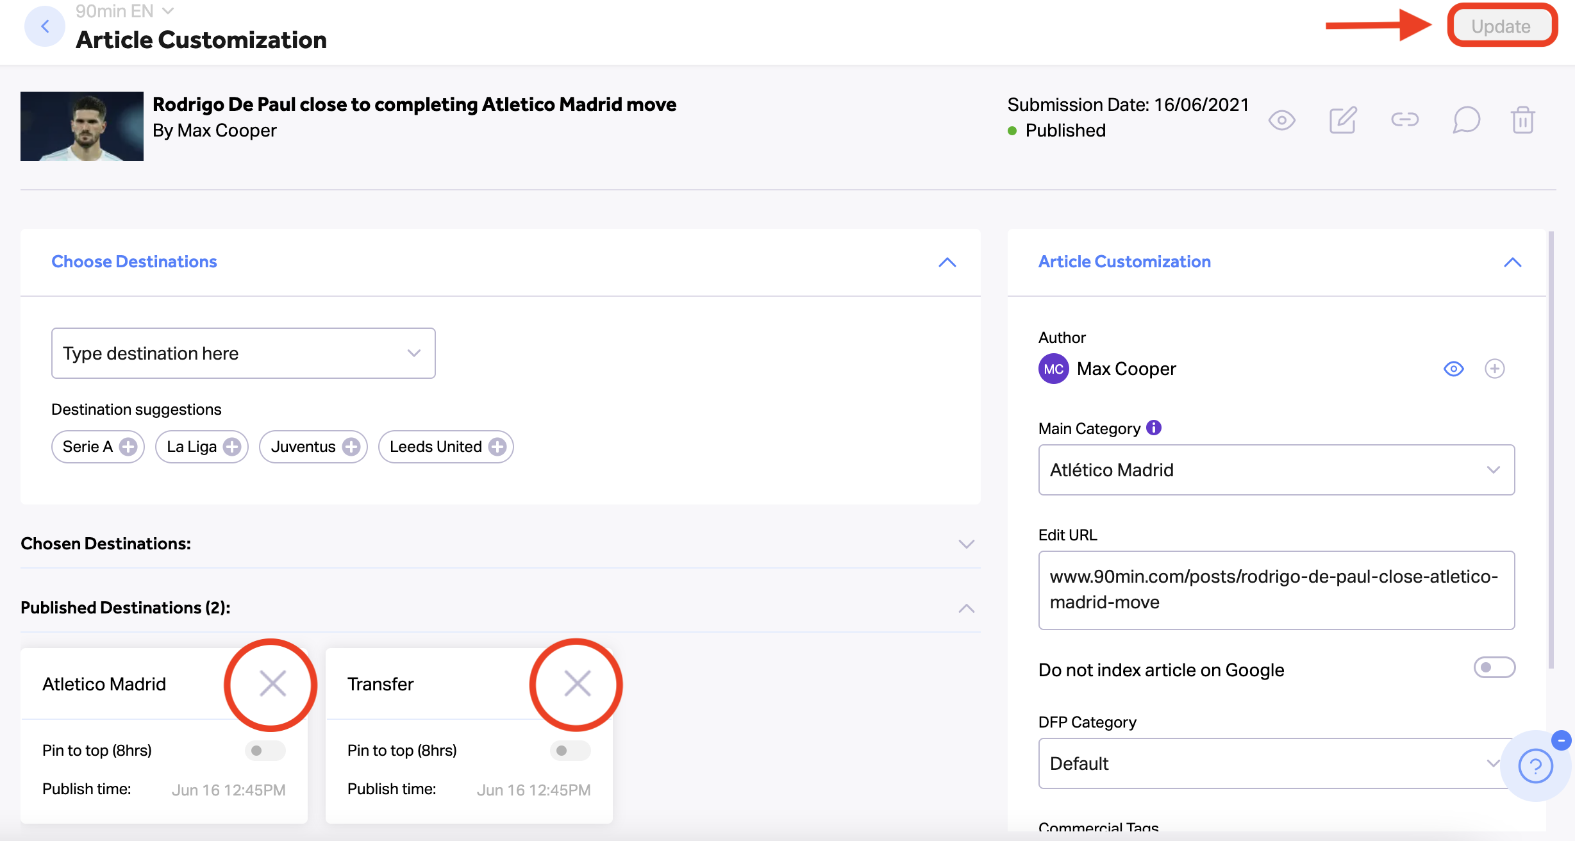The height and width of the screenshot is (841, 1575).
Task: Open comments speech bubble icon
Action: click(1466, 120)
